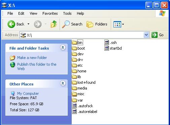Image resolution: width=170 pixels, height=125 pixels.
Task: Select the .autofsck file icon
Action: coord(74,106)
